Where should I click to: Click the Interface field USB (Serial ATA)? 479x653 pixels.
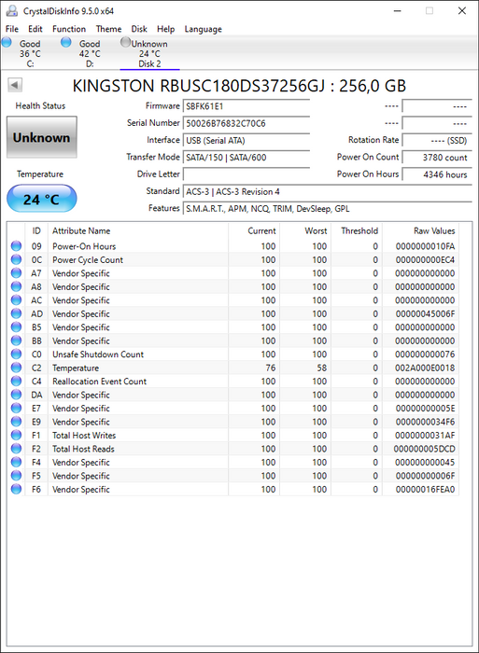pyautogui.click(x=246, y=140)
